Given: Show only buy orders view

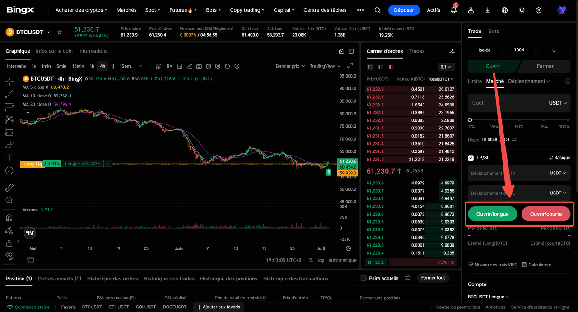Looking at the screenshot, I should pos(380,67).
